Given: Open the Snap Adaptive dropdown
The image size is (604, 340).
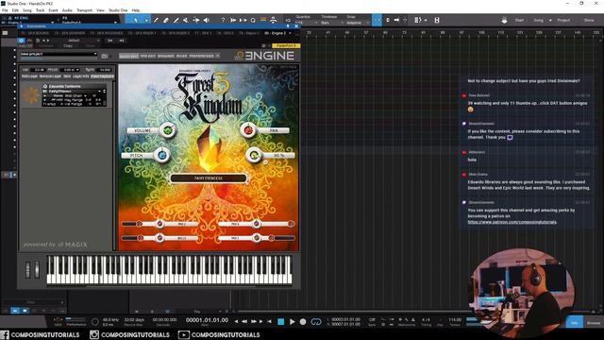Looking at the screenshot, I should click(x=358, y=23).
